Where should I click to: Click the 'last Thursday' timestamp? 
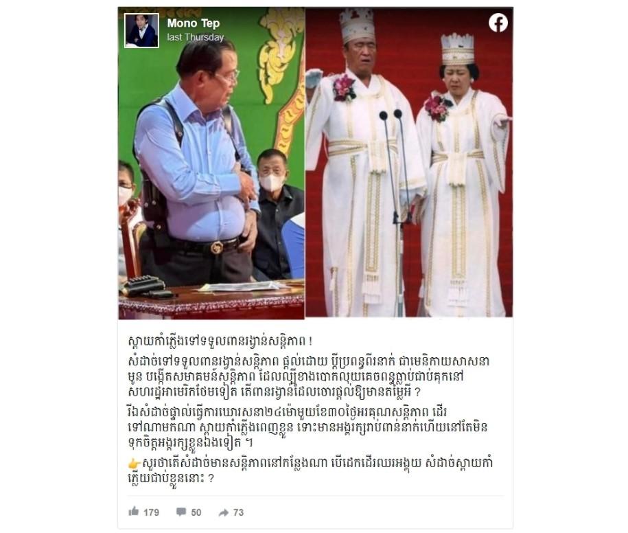tap(196, 37)
